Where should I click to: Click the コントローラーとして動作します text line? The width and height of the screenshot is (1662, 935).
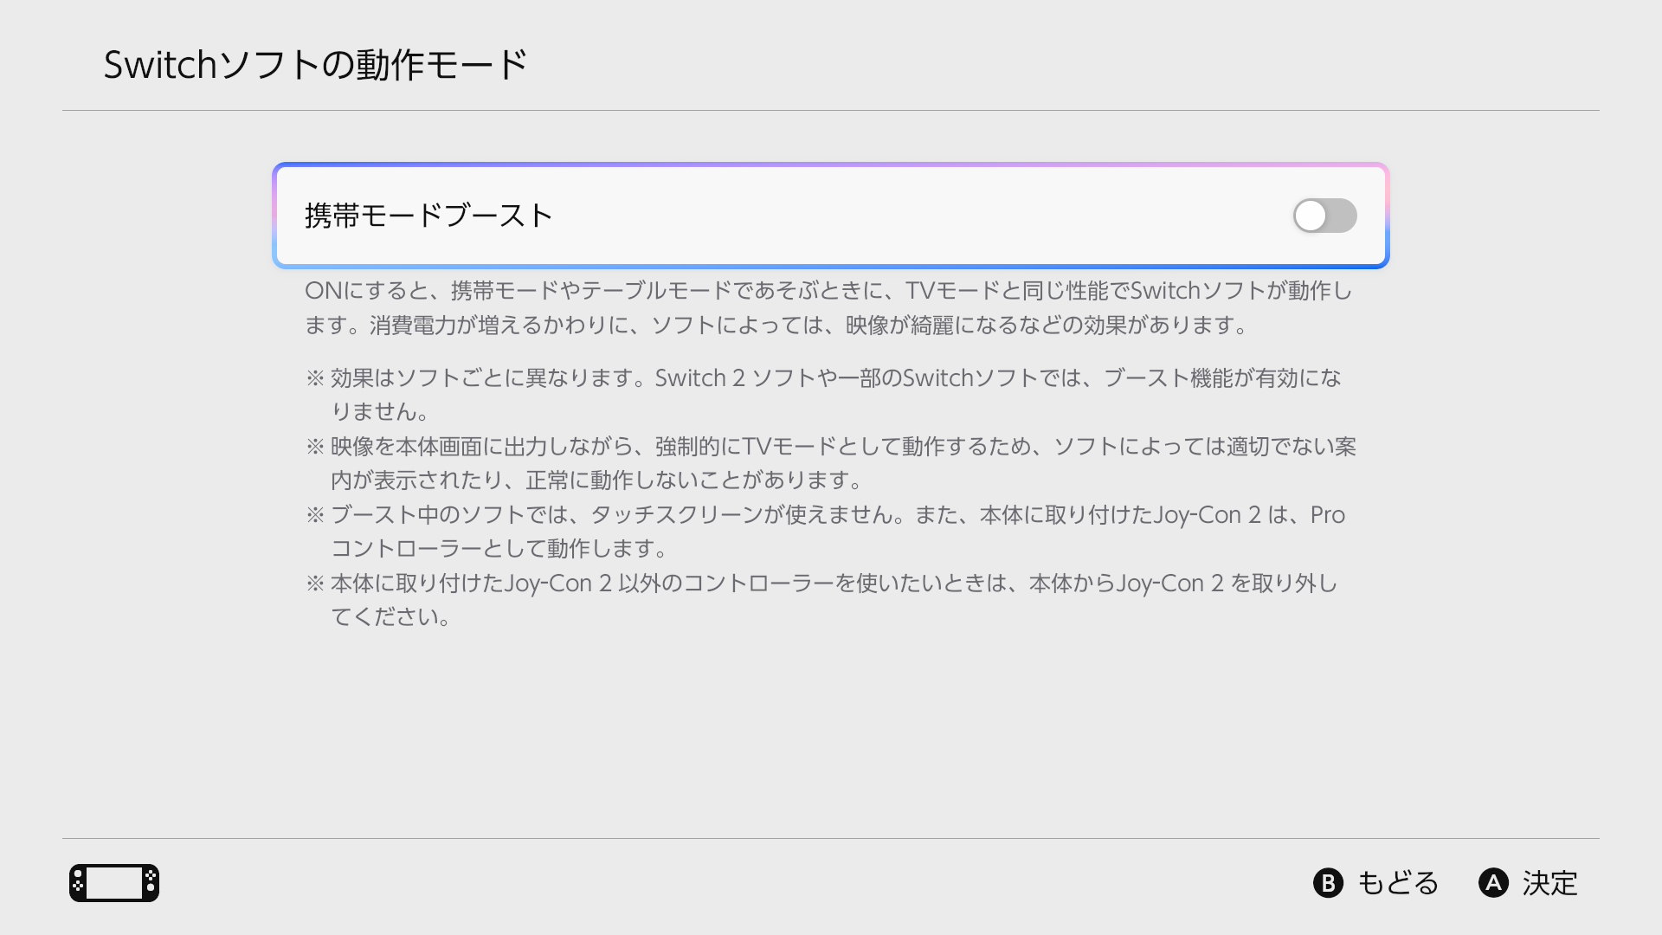pyautogui.click(x=499, y=549)
